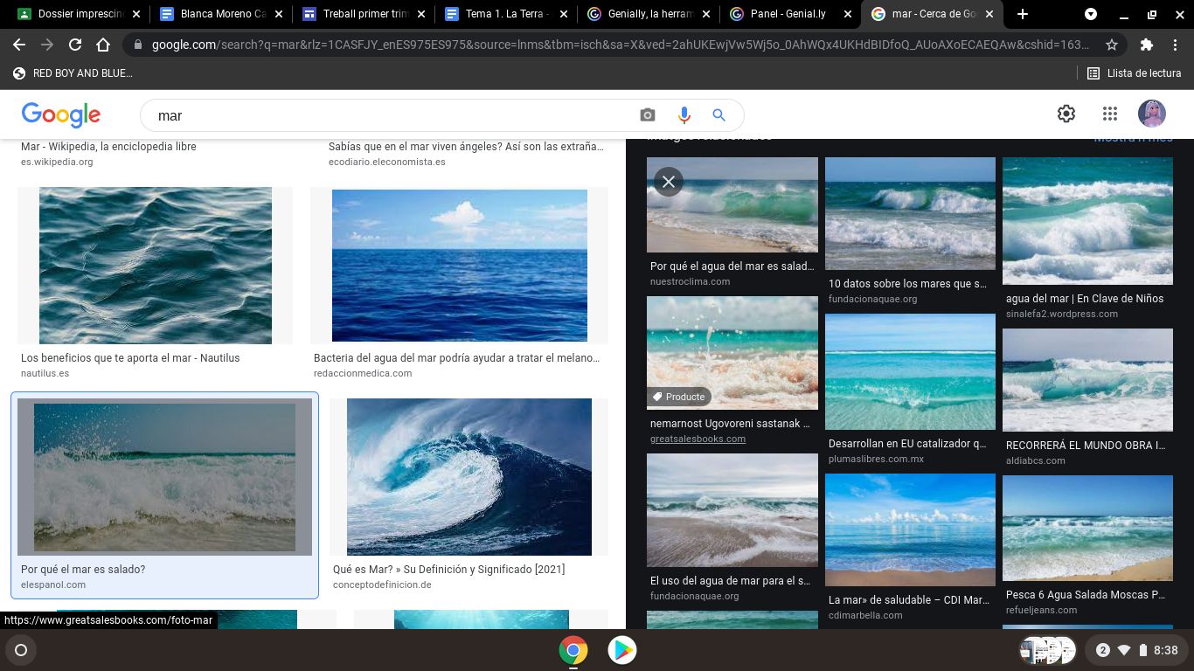This screenshot has width=1194, height=671.
Task: Open Google search settings gear
Action: click(1066, 114)
